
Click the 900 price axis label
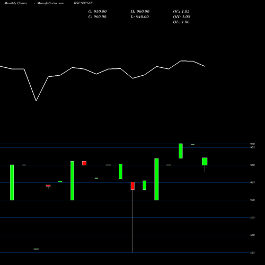[252, 200]
